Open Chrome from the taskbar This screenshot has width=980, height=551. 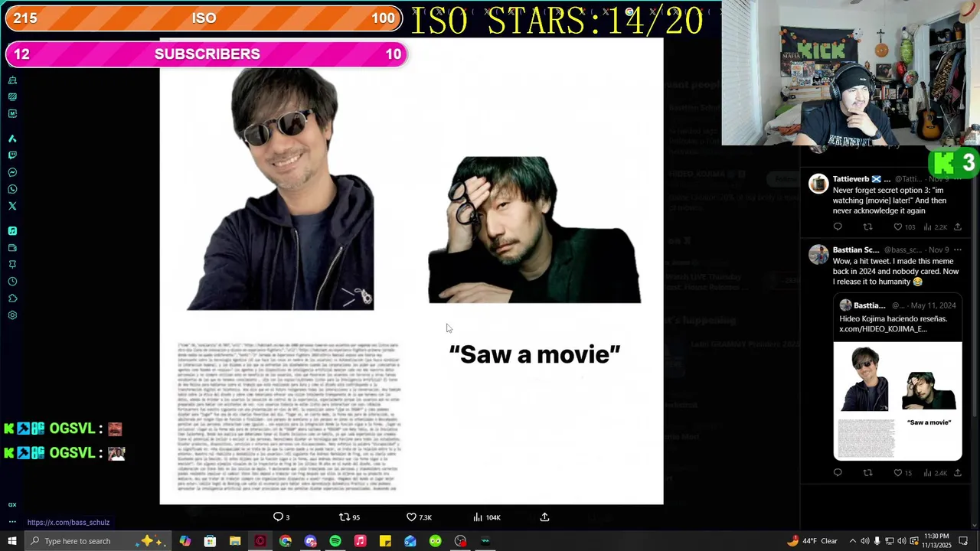(286, 541)
